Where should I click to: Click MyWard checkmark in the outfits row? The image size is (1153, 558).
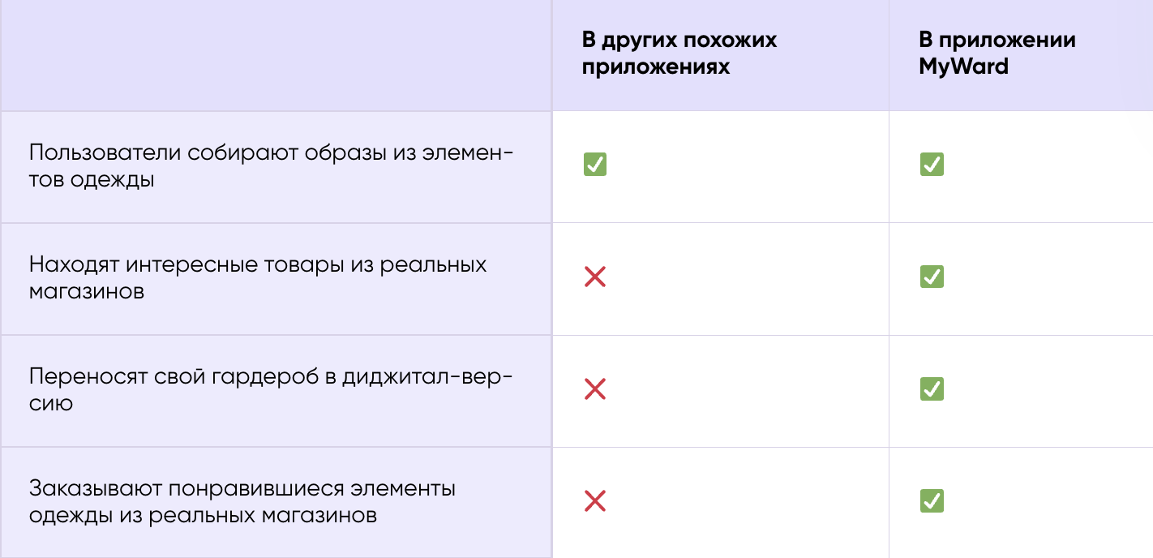[x=932, y=165]
